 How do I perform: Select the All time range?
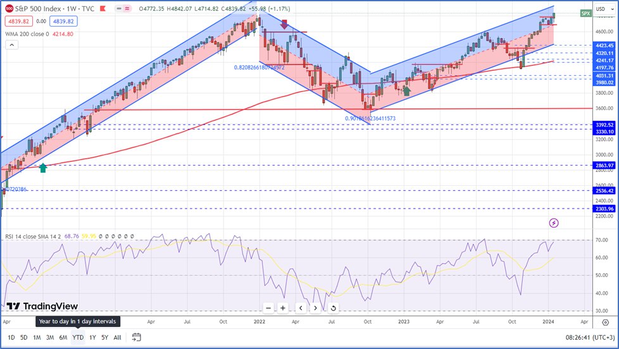117,337
